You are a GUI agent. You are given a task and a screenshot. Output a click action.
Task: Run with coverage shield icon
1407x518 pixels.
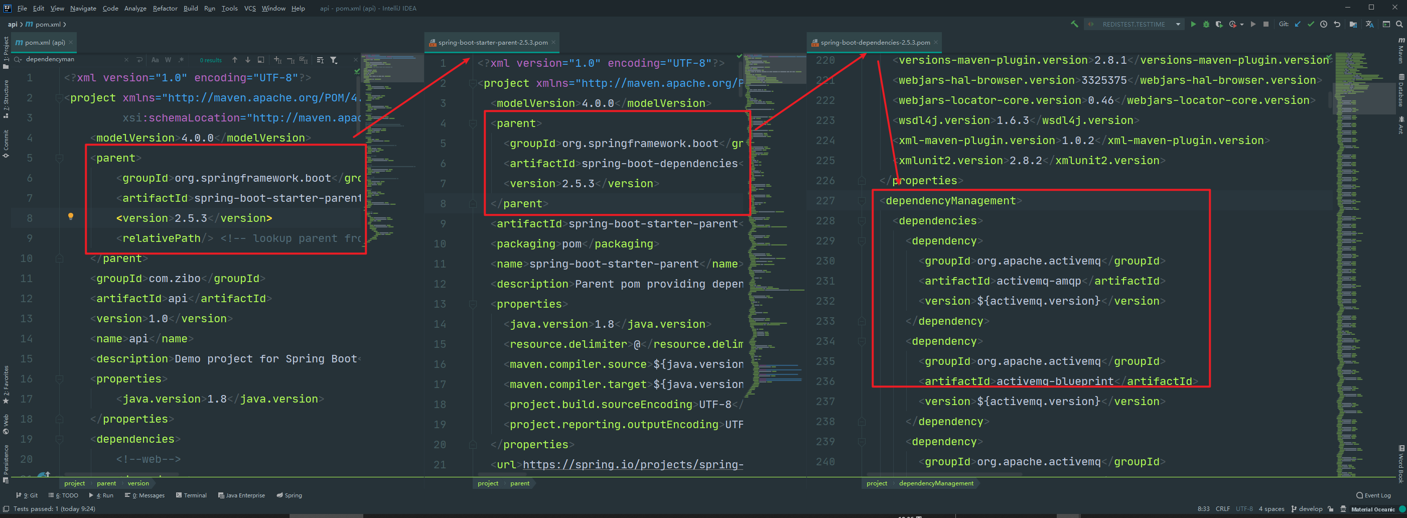pos(1219,25)
